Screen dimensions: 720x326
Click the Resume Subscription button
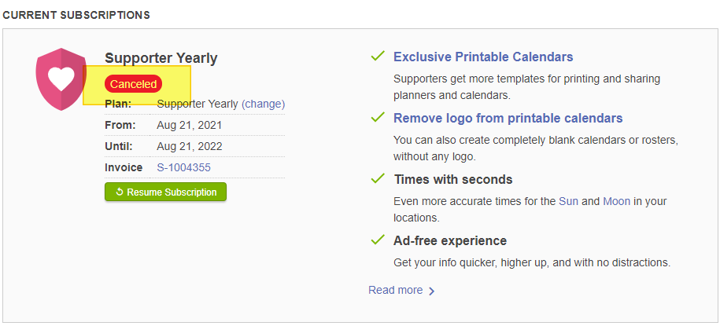tap(165, 192)
